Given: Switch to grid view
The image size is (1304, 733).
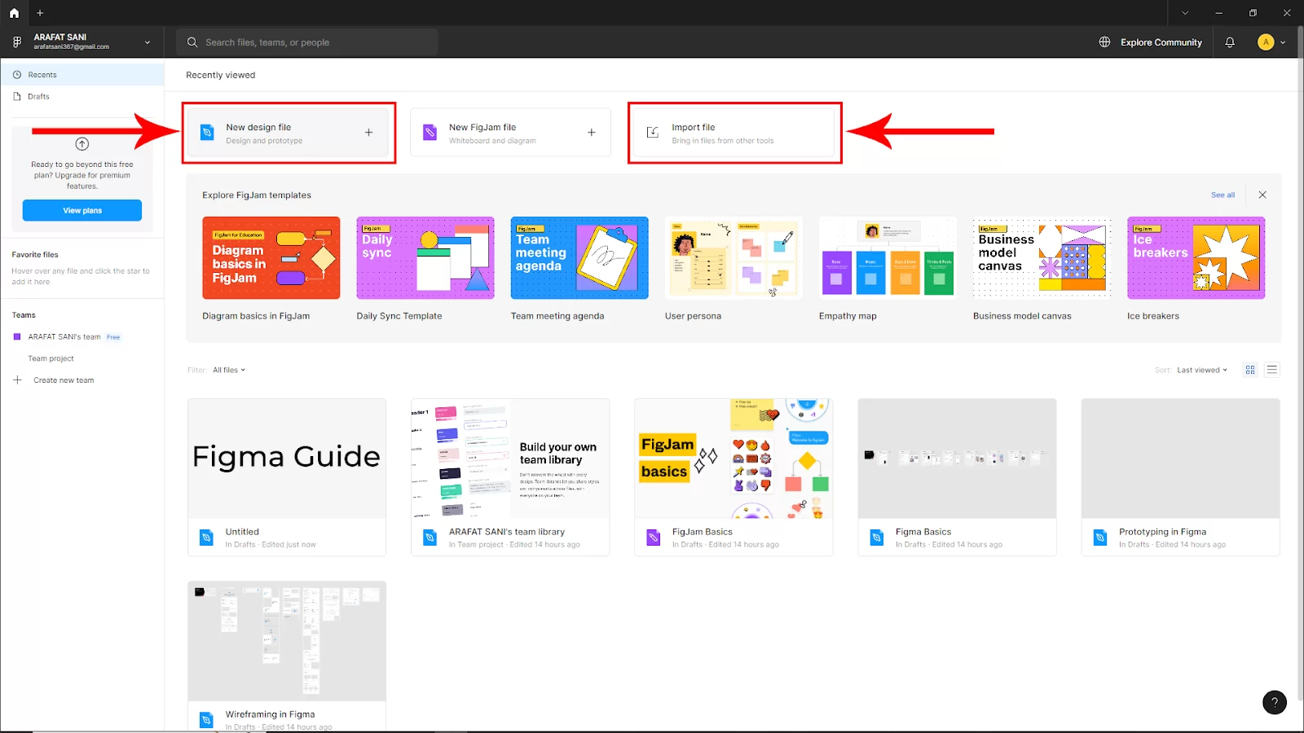Looking at the screenshot, I should click(x=1250, y=370).
